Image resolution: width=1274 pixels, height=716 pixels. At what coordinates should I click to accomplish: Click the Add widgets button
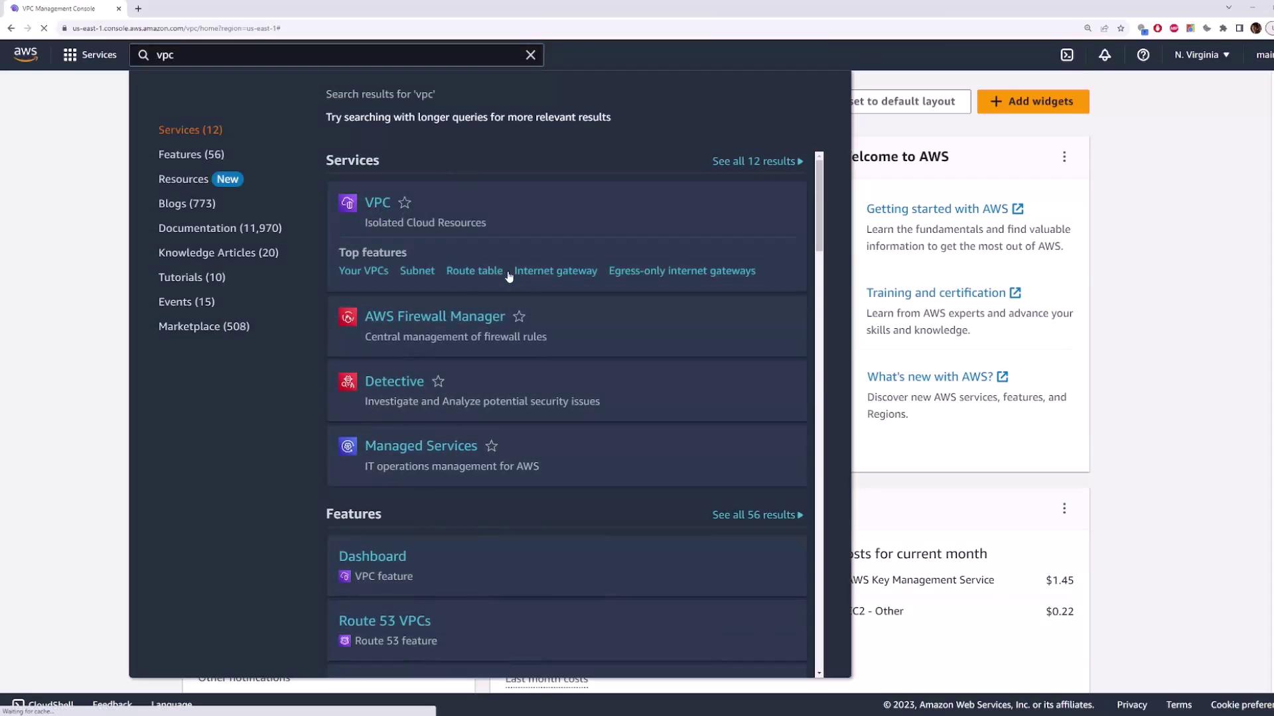pos(1032,101)
